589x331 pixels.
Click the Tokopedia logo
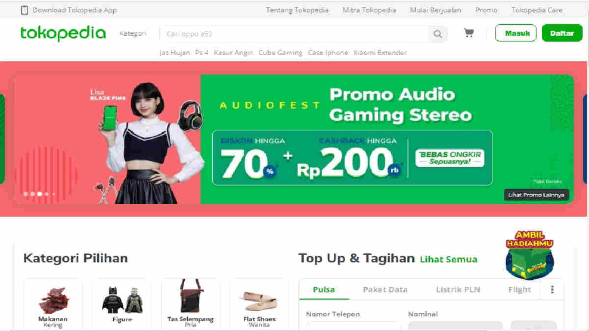63,33
